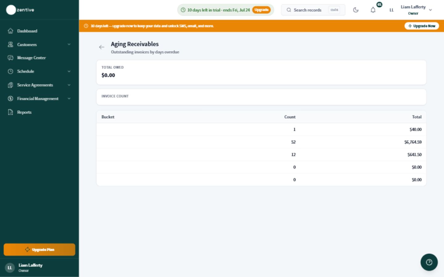Expand the Schedule submenu chevron

(69, 71)
